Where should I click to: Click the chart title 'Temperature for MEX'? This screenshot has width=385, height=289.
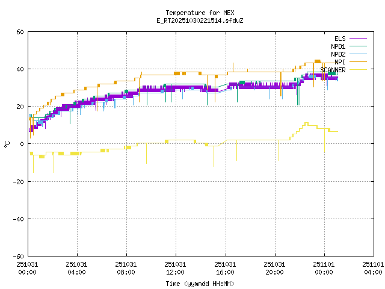coord(200,13)
